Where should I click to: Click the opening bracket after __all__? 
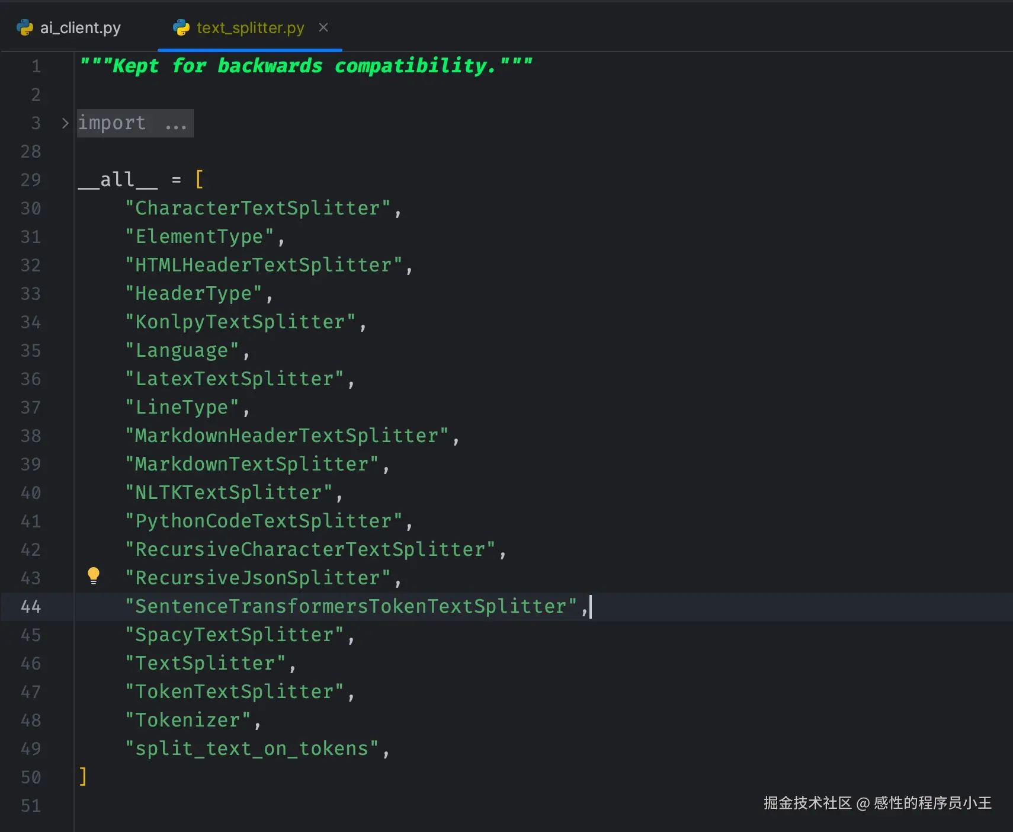[200, 180]
